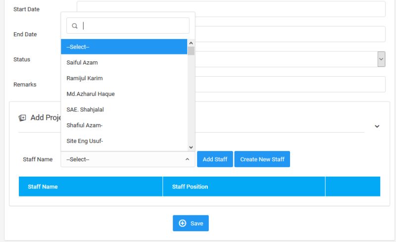Click the Add Project section icon

(22, 118)
